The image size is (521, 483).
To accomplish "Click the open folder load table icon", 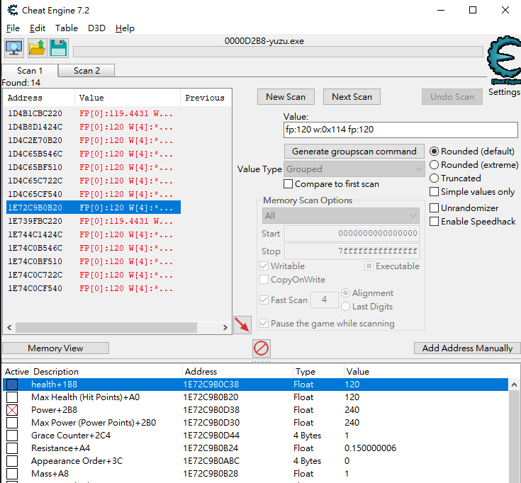I will [37, 48].
